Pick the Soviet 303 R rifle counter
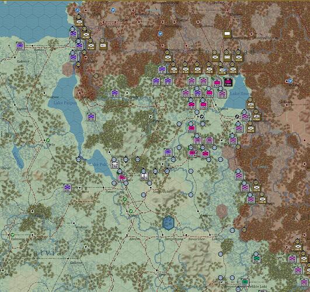 (197, 69)
